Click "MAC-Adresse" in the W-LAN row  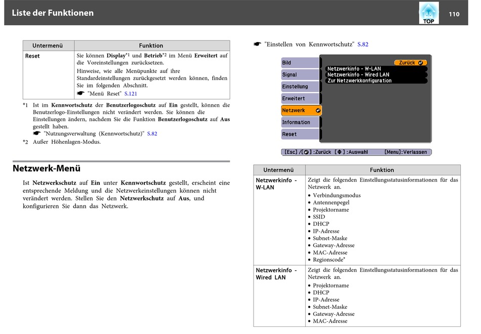click(330, 253)
